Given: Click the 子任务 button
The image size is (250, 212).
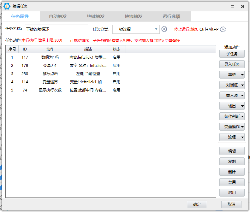Looking at the screenshot, I should pyautogui.click(x=232, y=54).
